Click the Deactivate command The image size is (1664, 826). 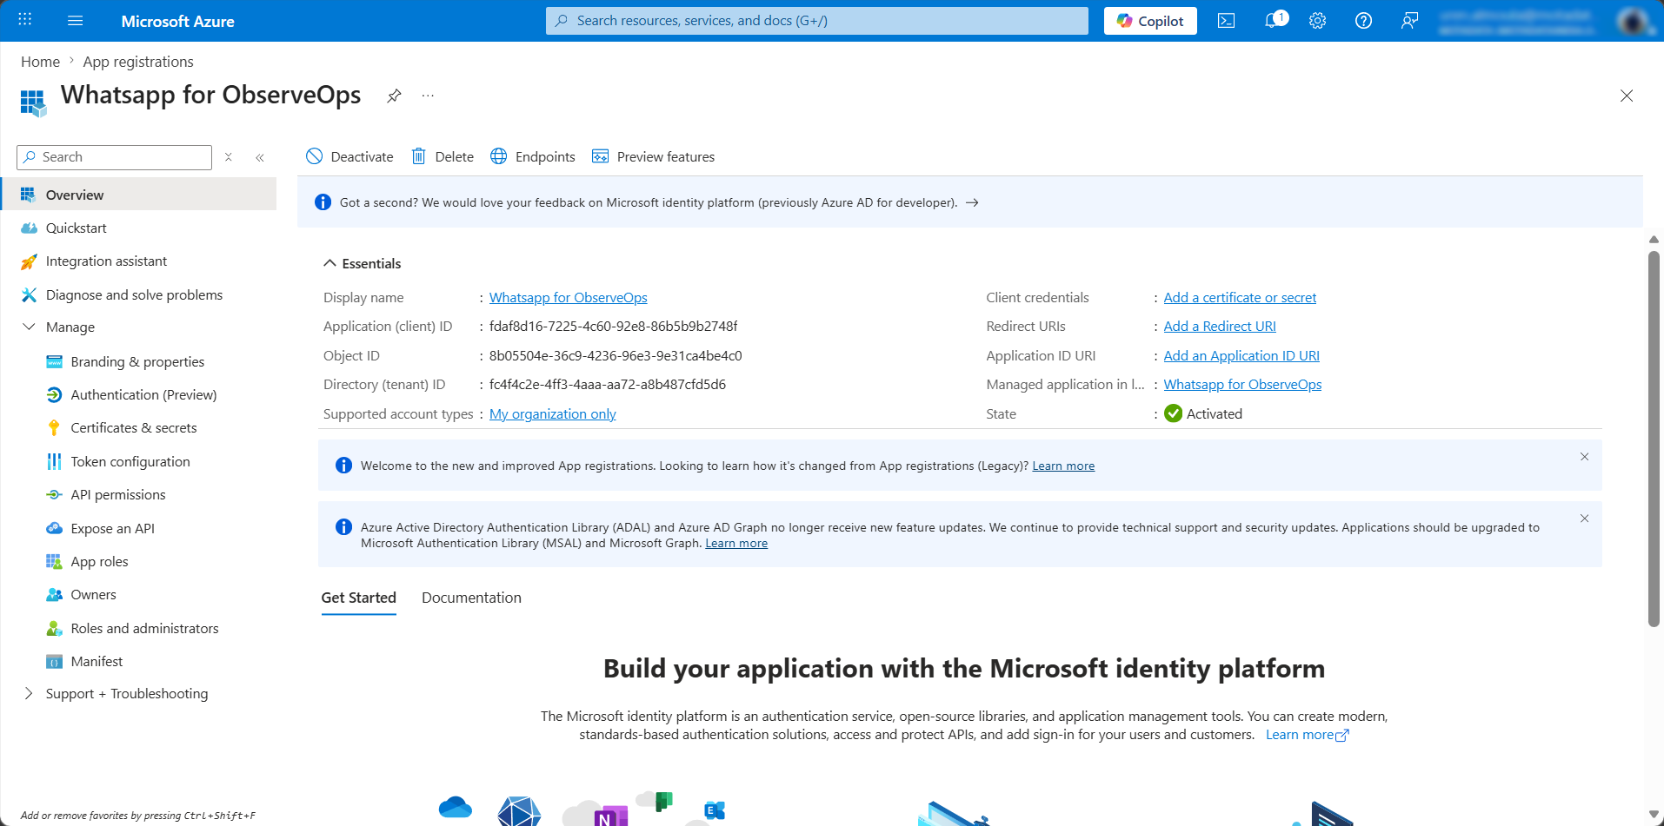(x=349, y=156)
